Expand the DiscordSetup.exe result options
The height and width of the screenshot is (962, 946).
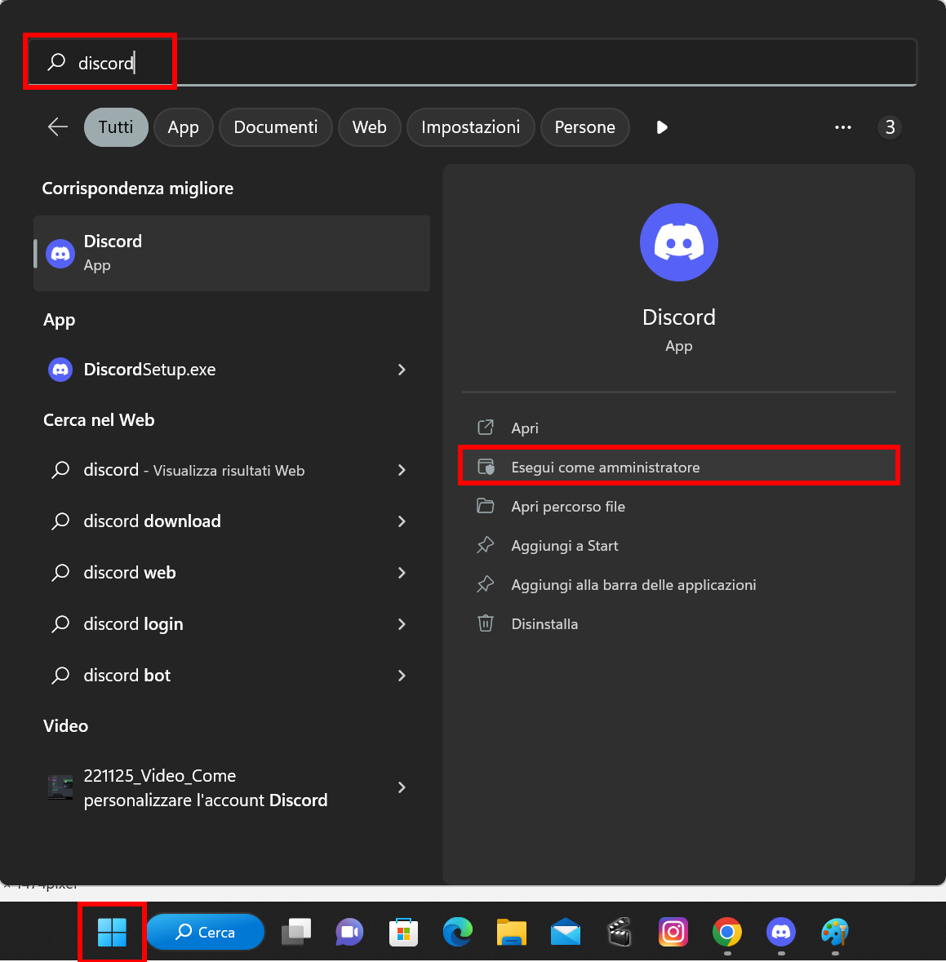(401, 370)
